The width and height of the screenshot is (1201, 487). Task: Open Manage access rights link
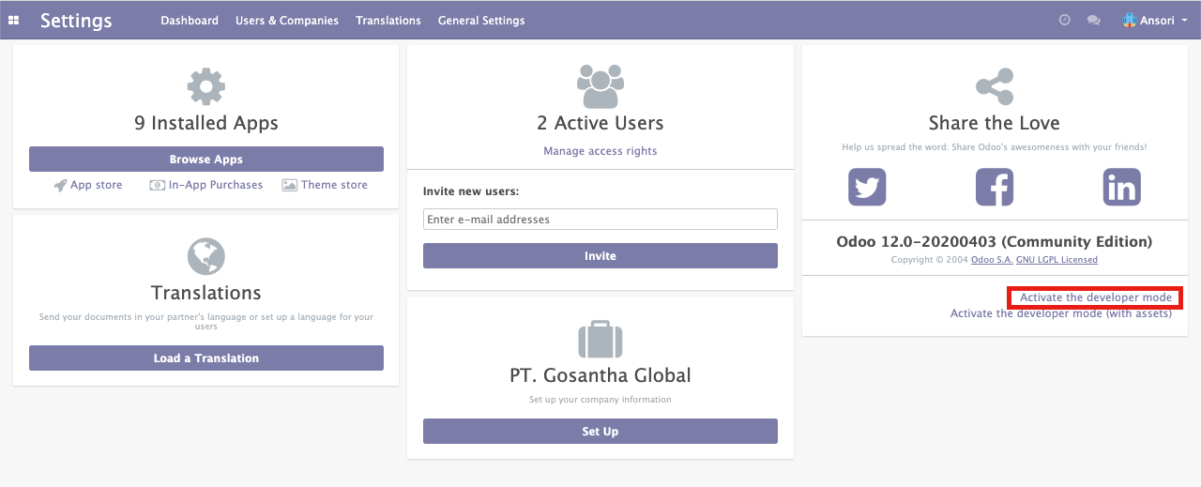[600, 151]
